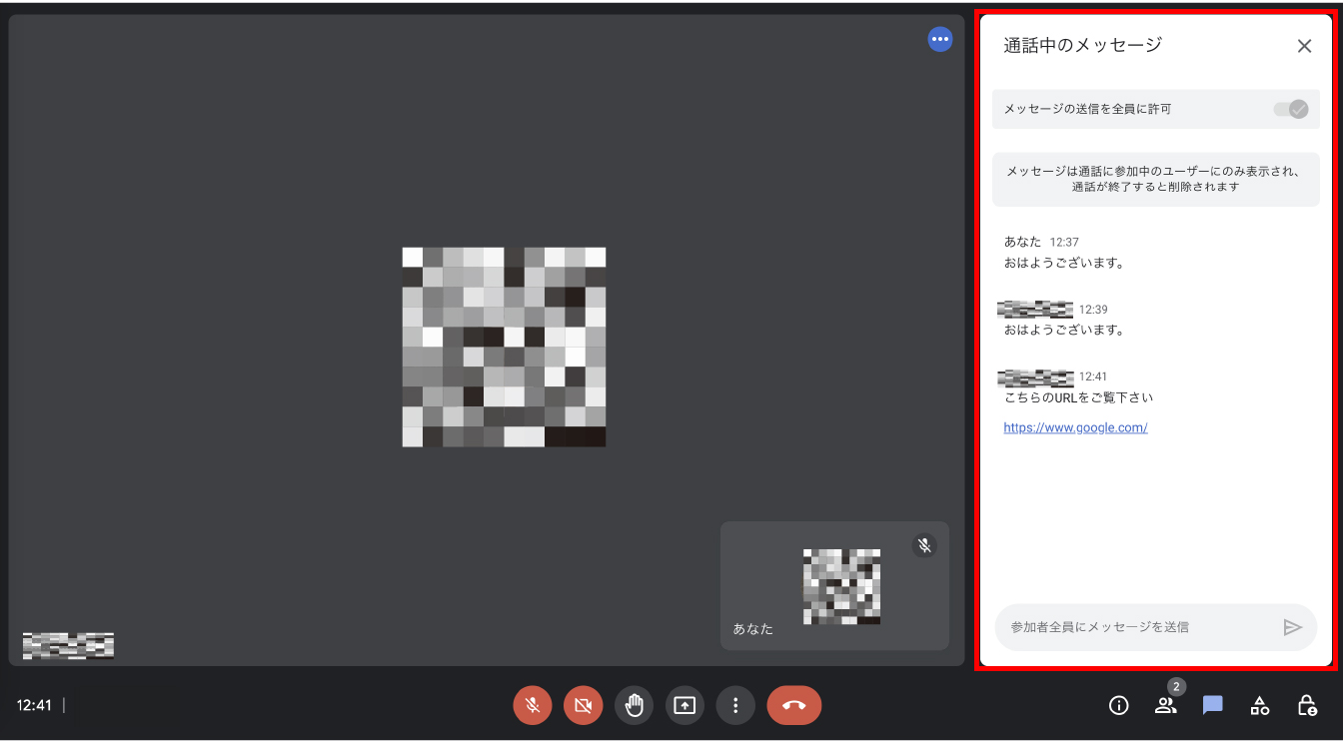1343x743 pixels.
Task: Start presenting your screen
Action: [x=684, y=705]
